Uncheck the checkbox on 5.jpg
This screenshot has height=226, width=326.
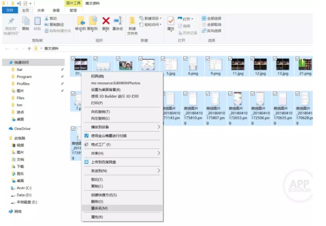click(x=164, y=59)
